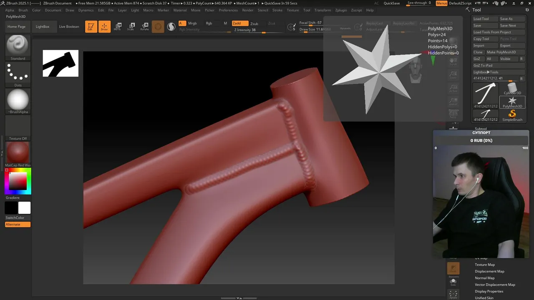Pick a color in the color picker square

(x=18, y=181)
